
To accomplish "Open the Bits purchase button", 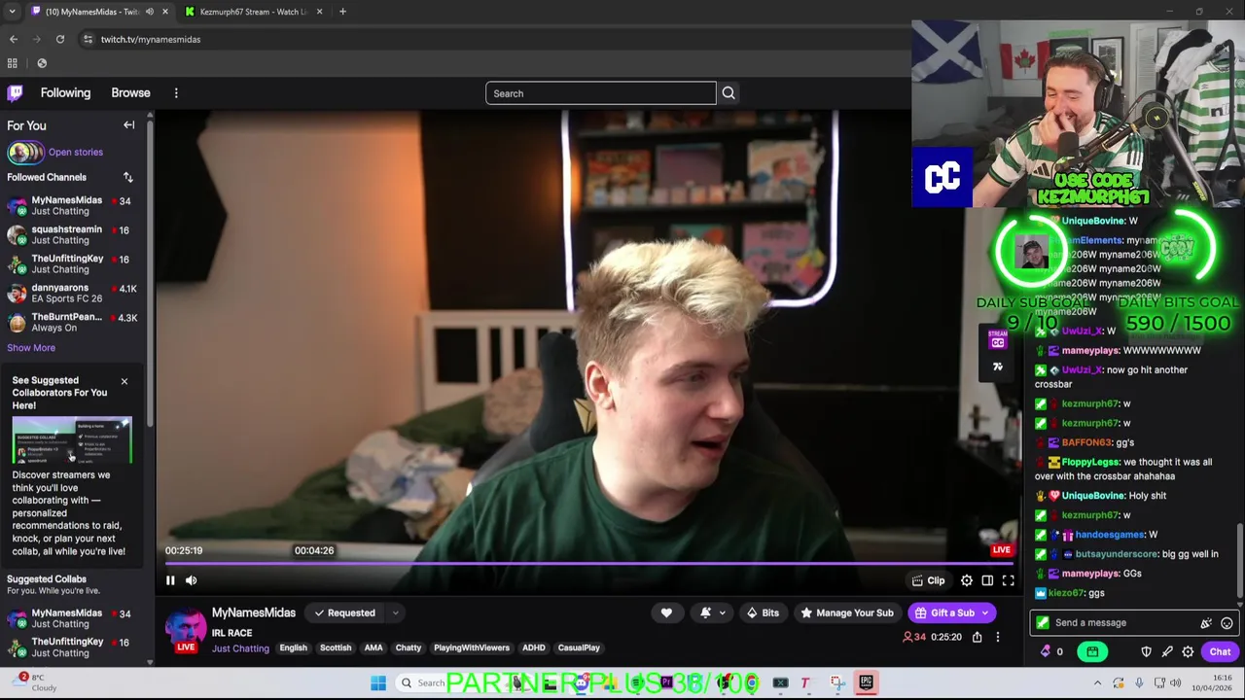I will [762, 613].
